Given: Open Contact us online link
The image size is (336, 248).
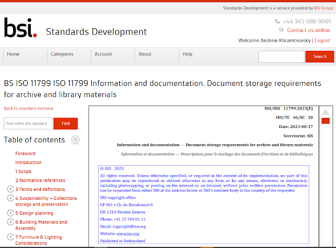Looking at the screenshot, I should point(309,30).
